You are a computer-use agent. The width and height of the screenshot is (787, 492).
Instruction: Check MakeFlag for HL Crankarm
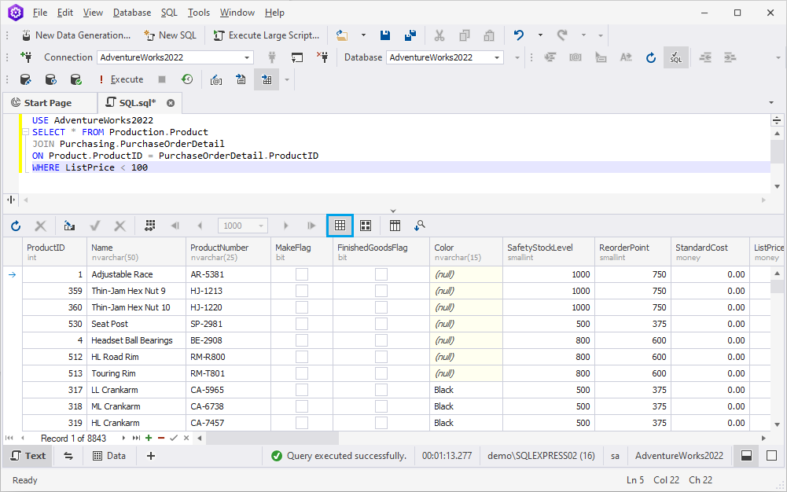(302, 423)
